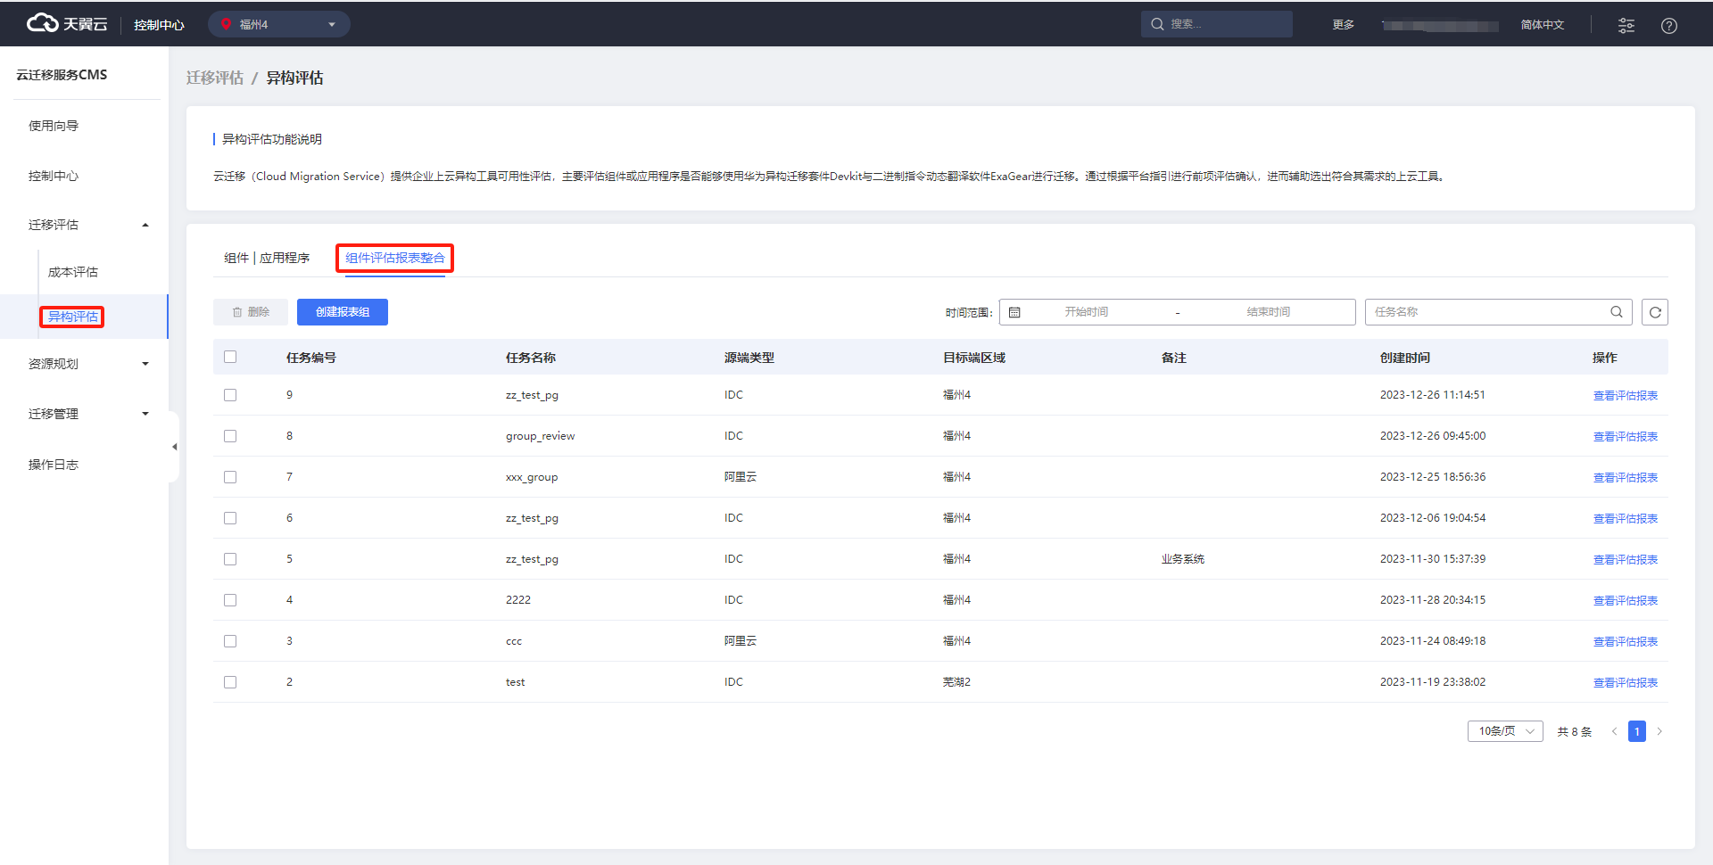Viewport: 1713px width, 865px height.
Task: Focus the top 搜索 search box
Action: [x=1217, y=24]
